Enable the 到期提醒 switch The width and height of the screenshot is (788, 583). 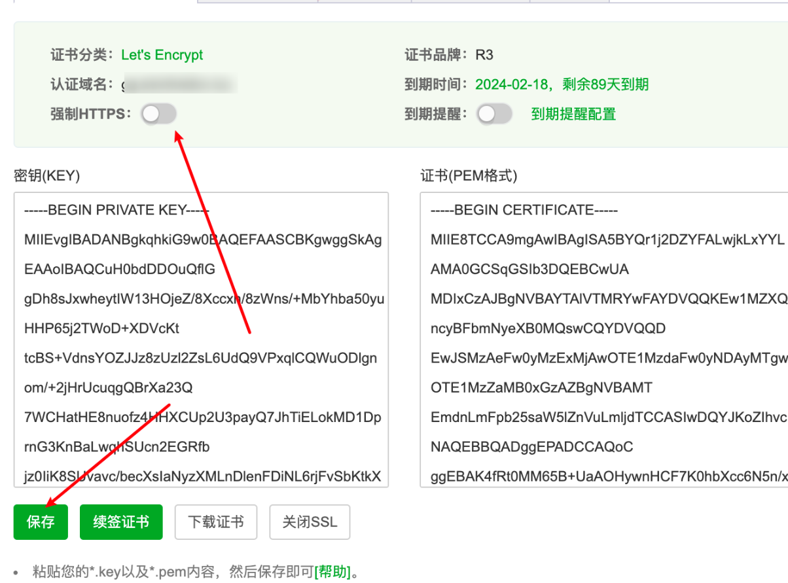[x=494, y=115]
